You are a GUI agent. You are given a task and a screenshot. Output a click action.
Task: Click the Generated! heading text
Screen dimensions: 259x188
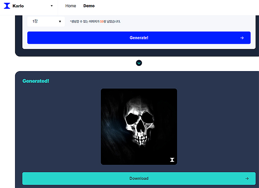click(x=36, y=81)
